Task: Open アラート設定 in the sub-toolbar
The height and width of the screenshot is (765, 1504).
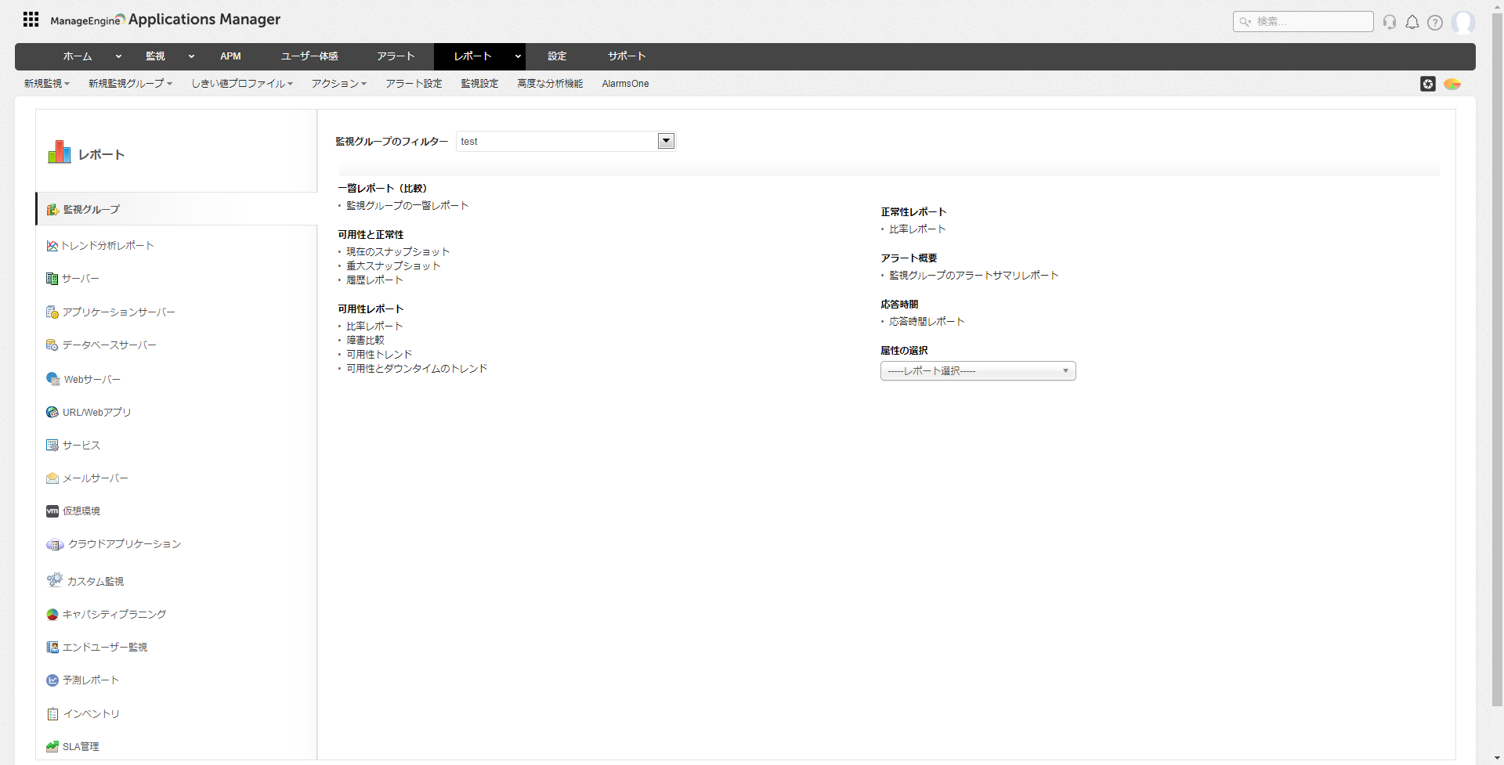Action: pyautogui.click(x=414, y=84)
